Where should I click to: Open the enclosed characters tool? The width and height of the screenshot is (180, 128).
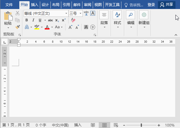(93, 27)
